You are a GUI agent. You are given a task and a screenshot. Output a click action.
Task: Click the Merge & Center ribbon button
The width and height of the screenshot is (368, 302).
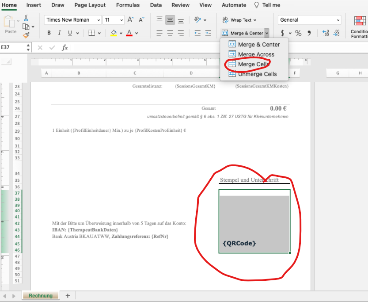(243, 33)
